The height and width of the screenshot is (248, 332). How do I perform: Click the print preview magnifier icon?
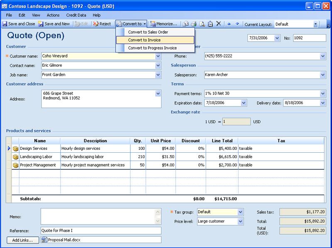click(x=202, y=24)
